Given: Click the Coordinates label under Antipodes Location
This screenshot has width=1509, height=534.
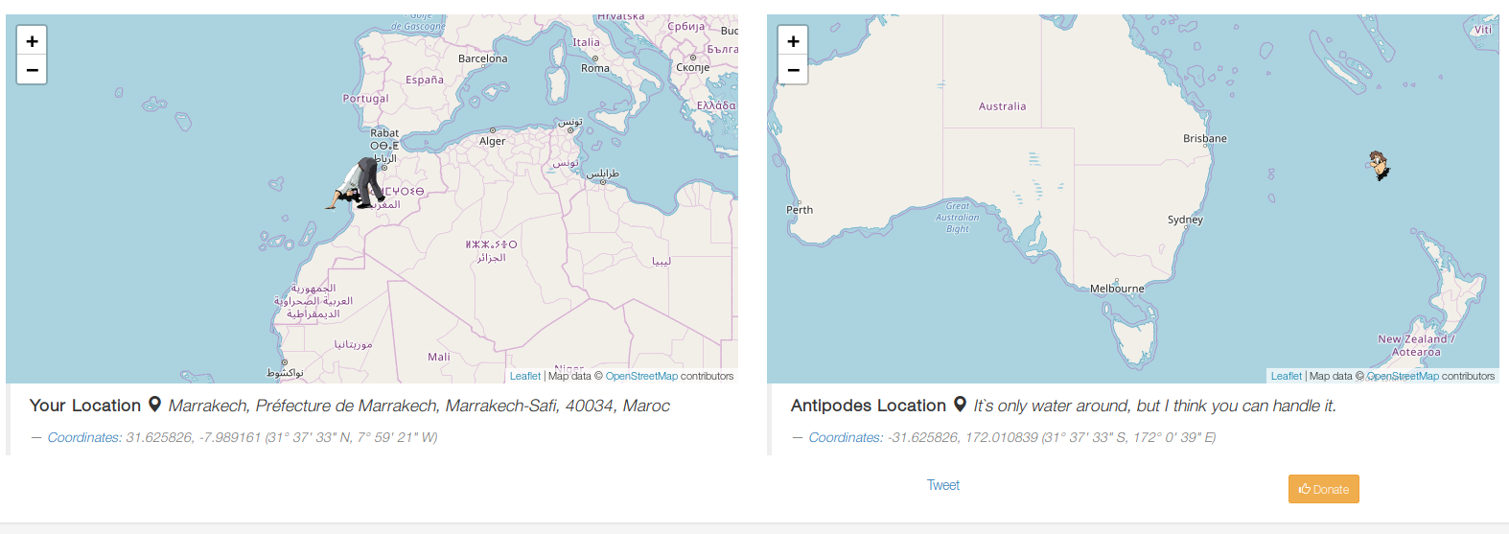Looking at the screenshot, I should pyautogui.click(x=846, y=437).
